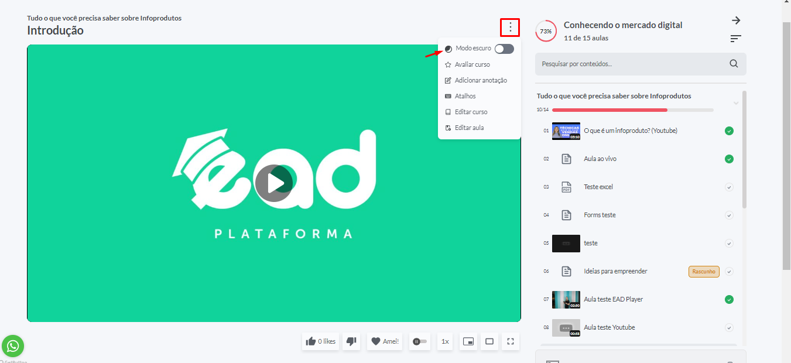Open the three-dot options menu
791x363 pixels.
click(511, 27)
